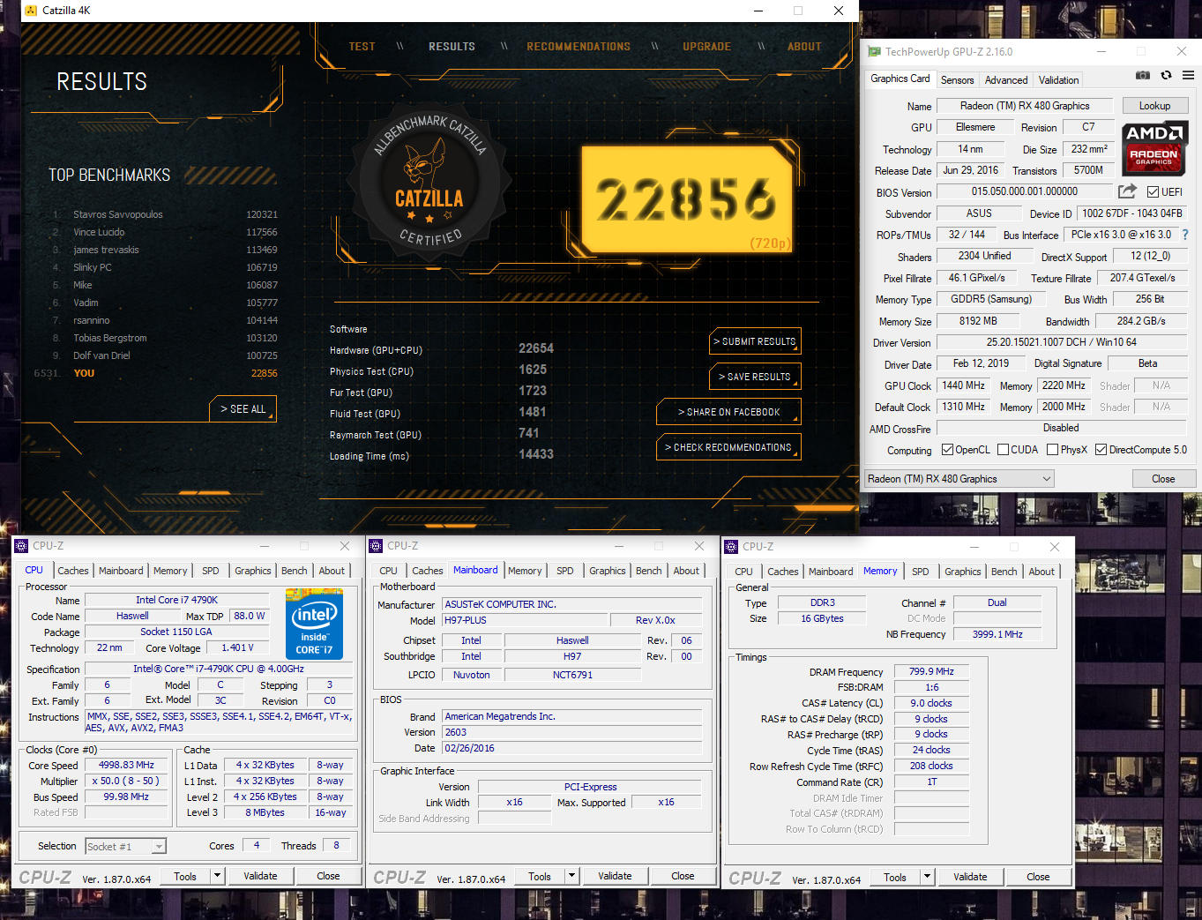Open SPD tab in Memory CPU-Z window

921,572
